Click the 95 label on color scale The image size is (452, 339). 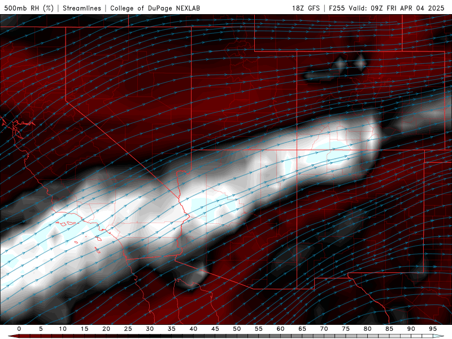[x=433, y=329]
